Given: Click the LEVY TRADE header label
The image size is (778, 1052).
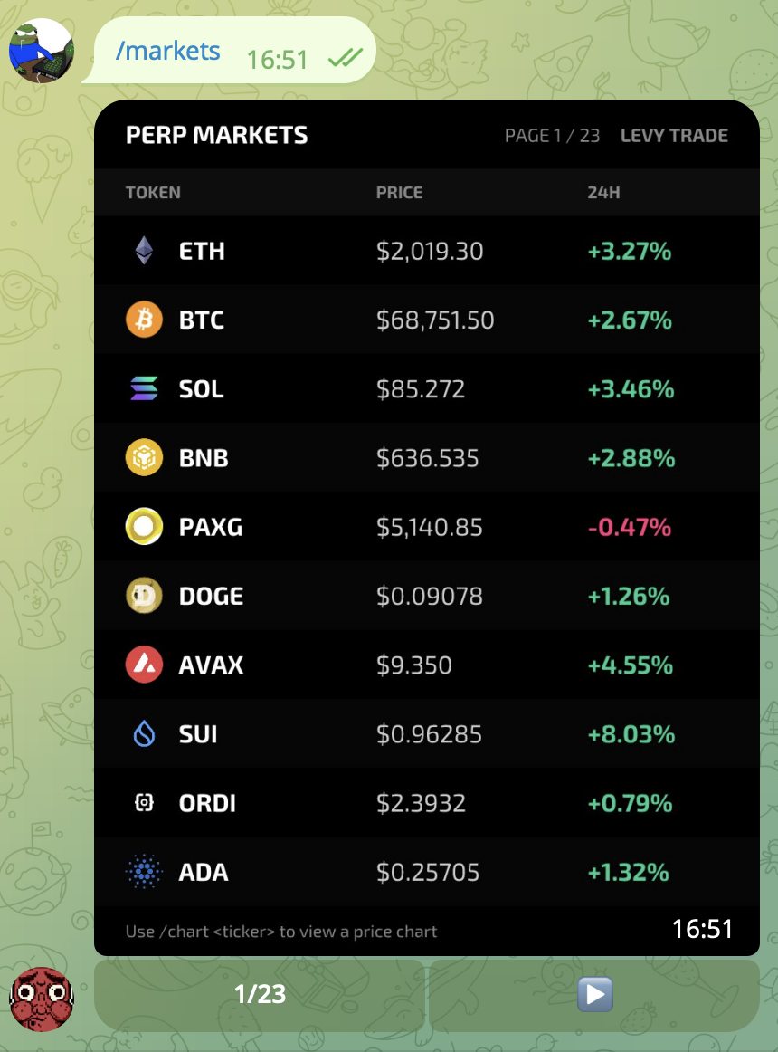Looking at the screenshot, I should pyautogui.click(x=674, y=135).
